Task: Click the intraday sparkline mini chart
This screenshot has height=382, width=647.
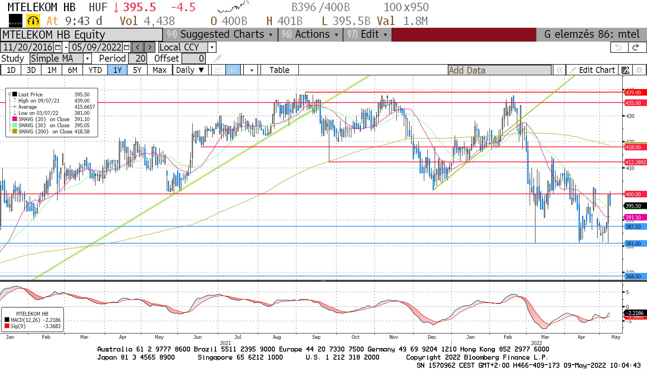Action: [x=233, y=7]
